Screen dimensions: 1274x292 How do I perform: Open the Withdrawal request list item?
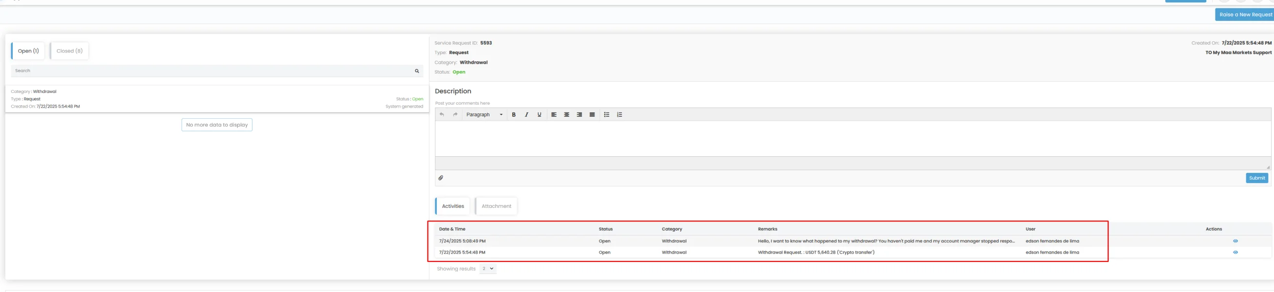pyautogui.click(x=217, y=99)
